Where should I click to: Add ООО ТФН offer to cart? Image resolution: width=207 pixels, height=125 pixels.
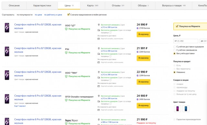pyautogui.click(x=144, y=82)
